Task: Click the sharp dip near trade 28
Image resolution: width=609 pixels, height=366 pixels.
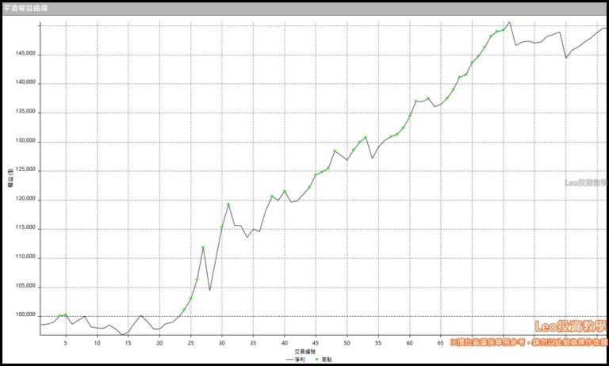Action: coord(209,290)
